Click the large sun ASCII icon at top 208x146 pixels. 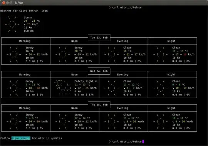pos(12,24)
